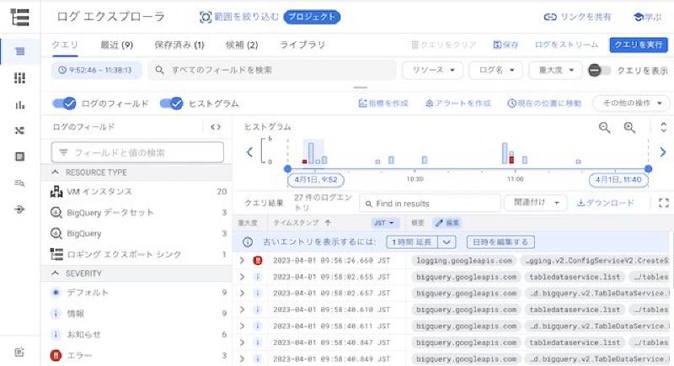Click ログをストリーム button
This screenshot has height=366, width=674.
click(566, 45)
